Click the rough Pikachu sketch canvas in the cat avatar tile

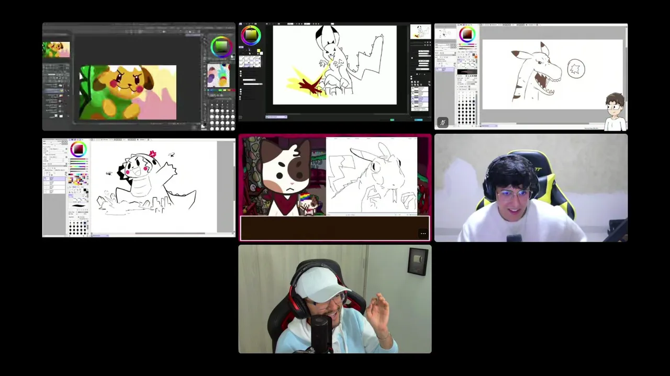372,176
